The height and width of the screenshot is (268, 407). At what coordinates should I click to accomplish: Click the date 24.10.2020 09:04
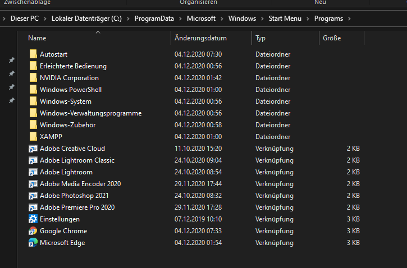pos(198,160)
